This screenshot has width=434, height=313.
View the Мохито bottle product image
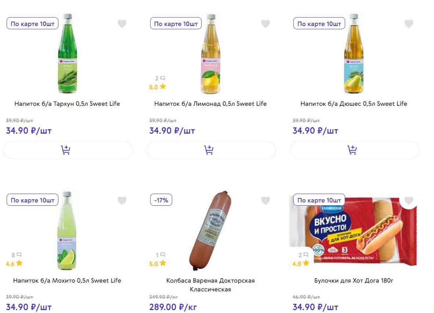pos(67,231)
